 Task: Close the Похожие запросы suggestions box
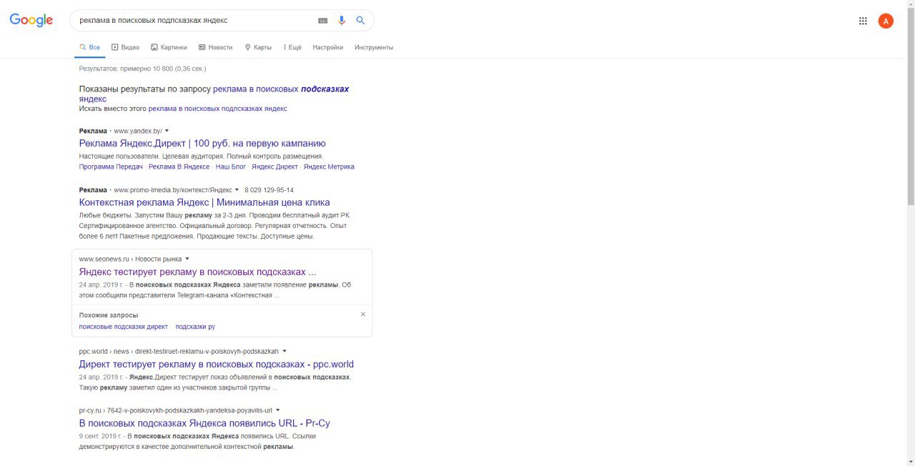click(x=363, y=314)
